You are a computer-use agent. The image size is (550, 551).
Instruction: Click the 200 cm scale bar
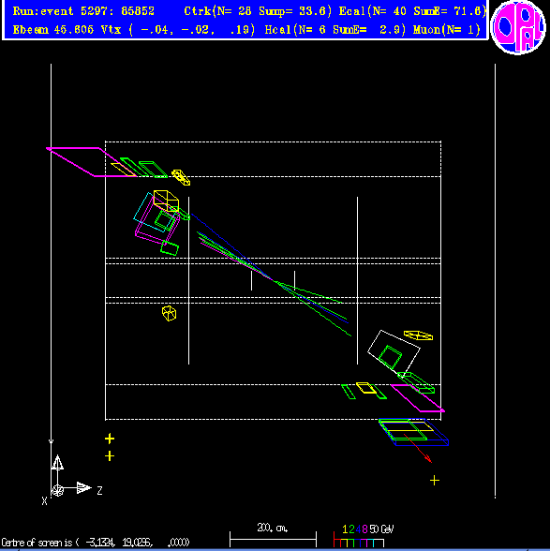(x=273, y=539)
